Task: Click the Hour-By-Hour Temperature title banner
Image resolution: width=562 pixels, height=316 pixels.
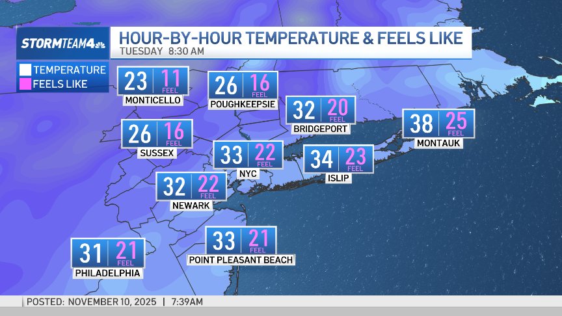Action: 290,38
